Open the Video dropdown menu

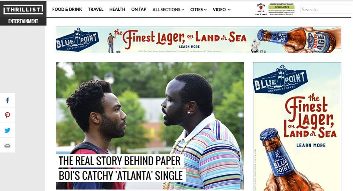(x=221, y=10)
